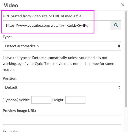Open the Position dropdown set to Default

(x=62, y=87)
